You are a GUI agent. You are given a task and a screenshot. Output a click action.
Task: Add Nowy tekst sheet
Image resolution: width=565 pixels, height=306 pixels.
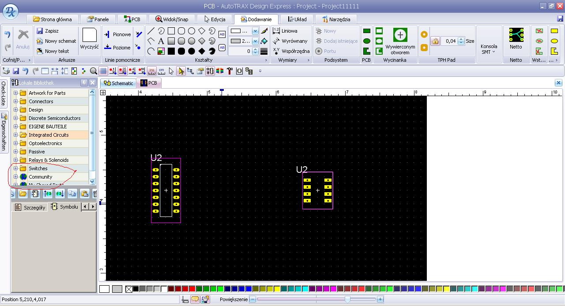click(53, 51)
